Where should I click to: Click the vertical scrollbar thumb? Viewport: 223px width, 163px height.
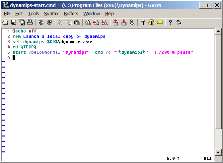[x=218, y=81]
